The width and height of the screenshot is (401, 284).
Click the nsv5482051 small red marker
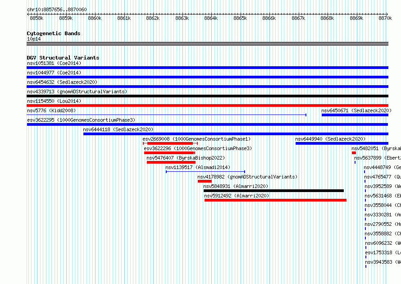(x=354, y=153)
